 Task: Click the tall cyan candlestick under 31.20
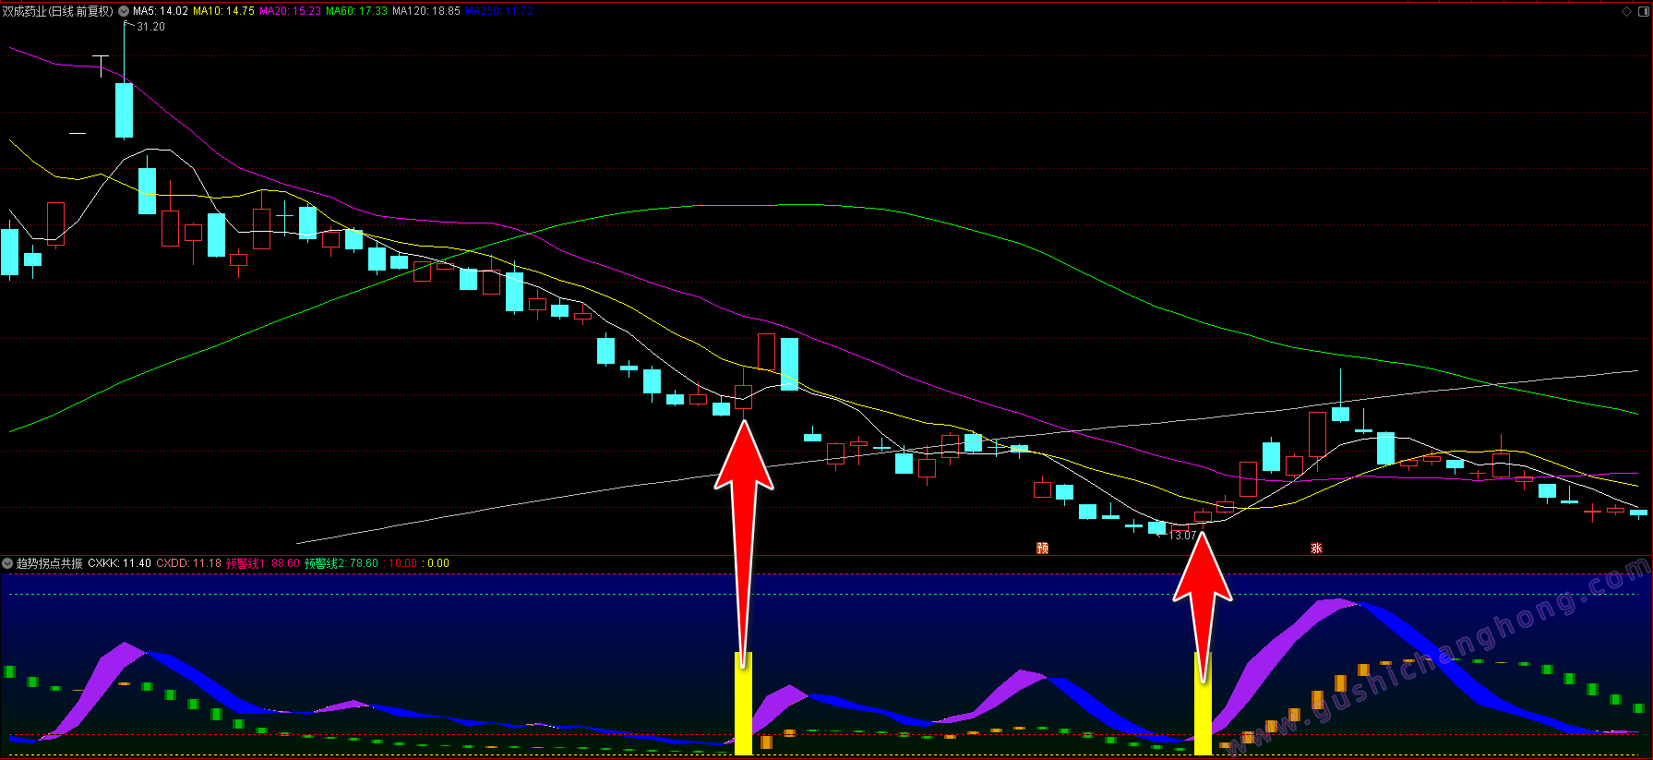point(124,110)
